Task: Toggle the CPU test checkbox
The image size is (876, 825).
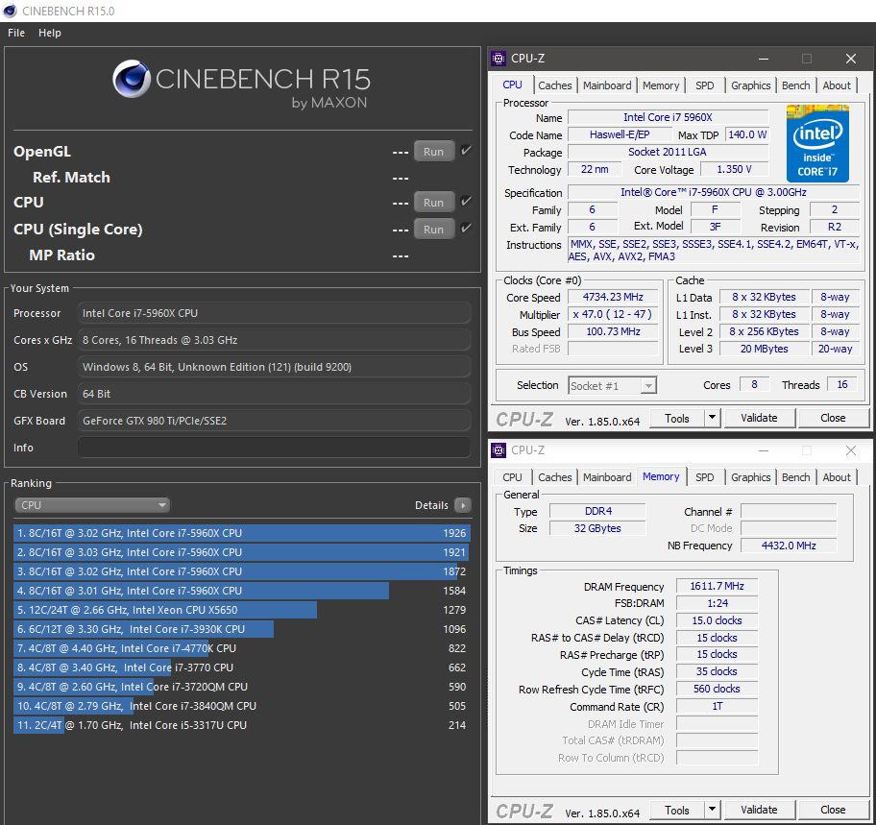Action: pyautogui.click(x=466, y=202)
